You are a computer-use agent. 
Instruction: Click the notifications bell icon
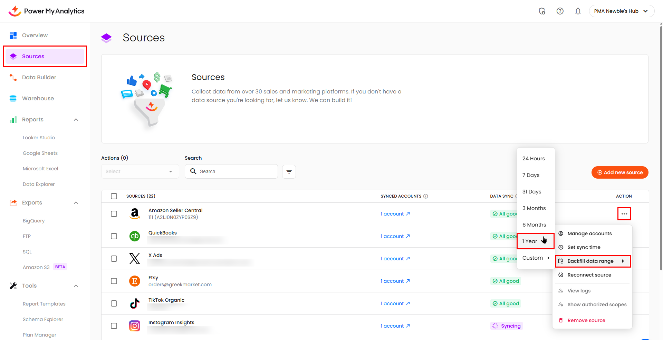[578, 11]
